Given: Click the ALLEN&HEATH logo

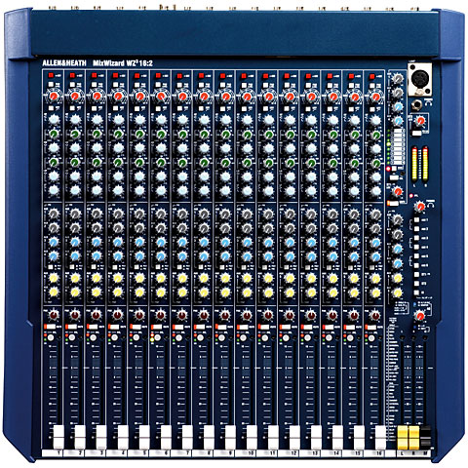Looking at the screenshot, I should point(64,63).
